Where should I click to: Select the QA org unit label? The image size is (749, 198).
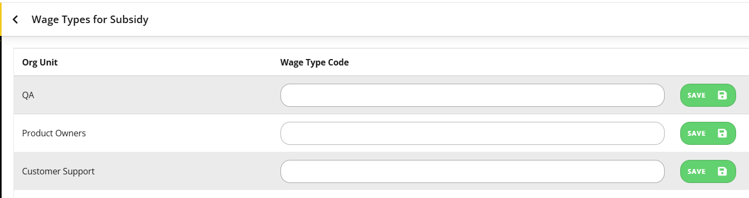pos(28,95)
